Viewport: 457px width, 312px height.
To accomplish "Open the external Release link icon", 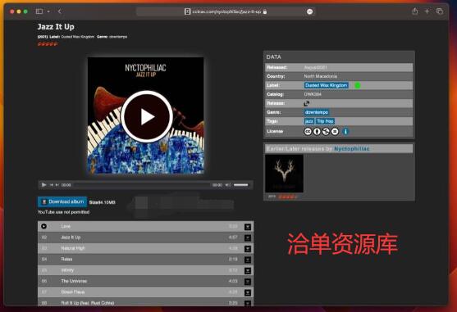I will 306,103.
